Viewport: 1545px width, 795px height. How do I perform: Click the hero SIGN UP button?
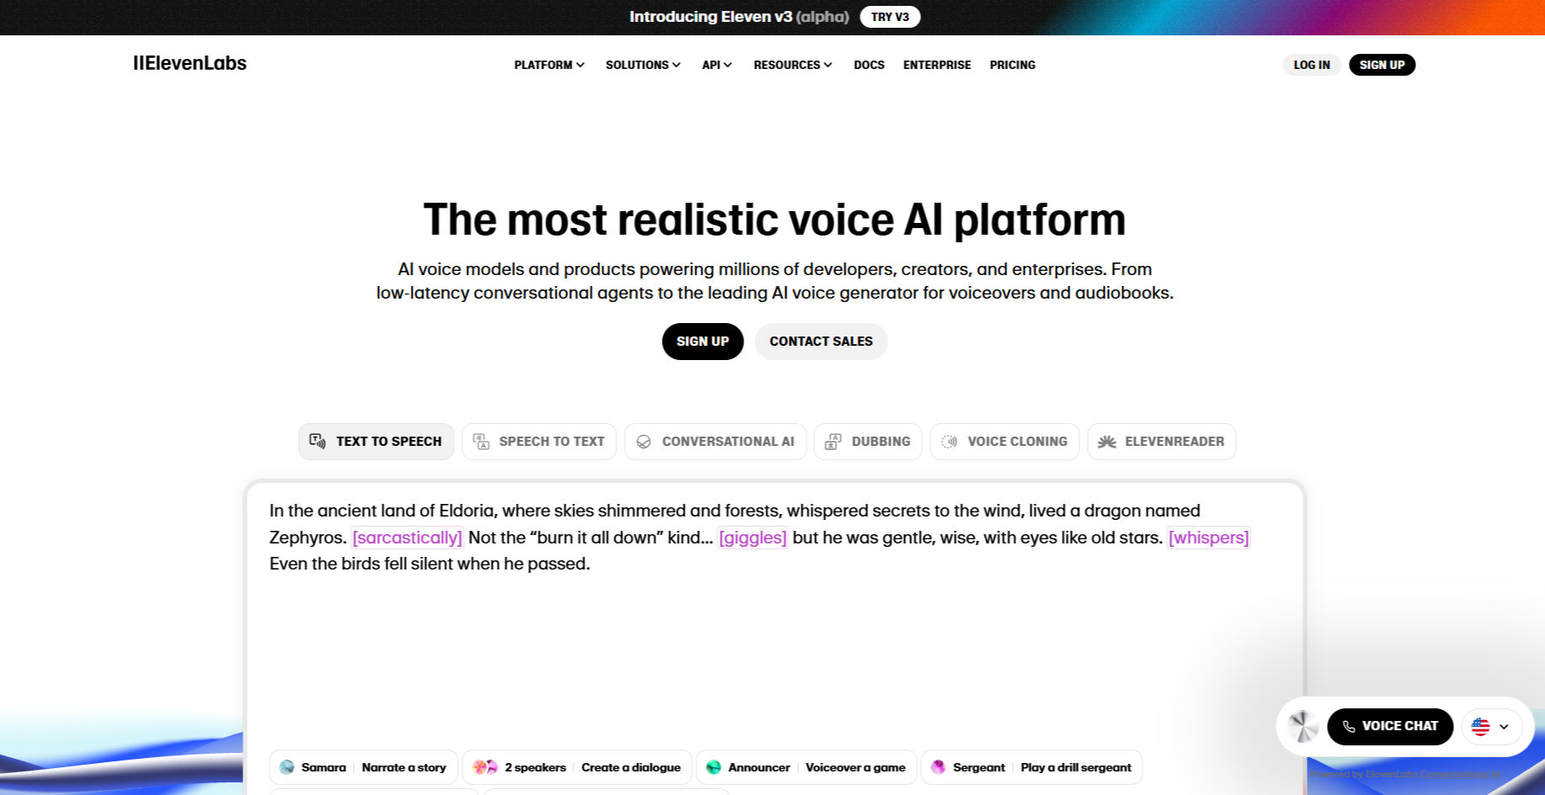[702, 342]
